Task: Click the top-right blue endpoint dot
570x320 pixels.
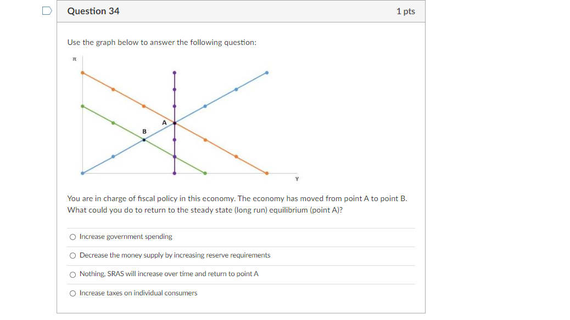Action: pos(267,73)
